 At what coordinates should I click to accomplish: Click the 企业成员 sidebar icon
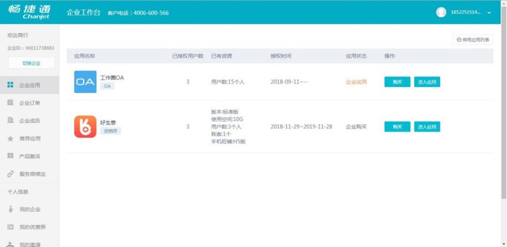click(10, 121)
